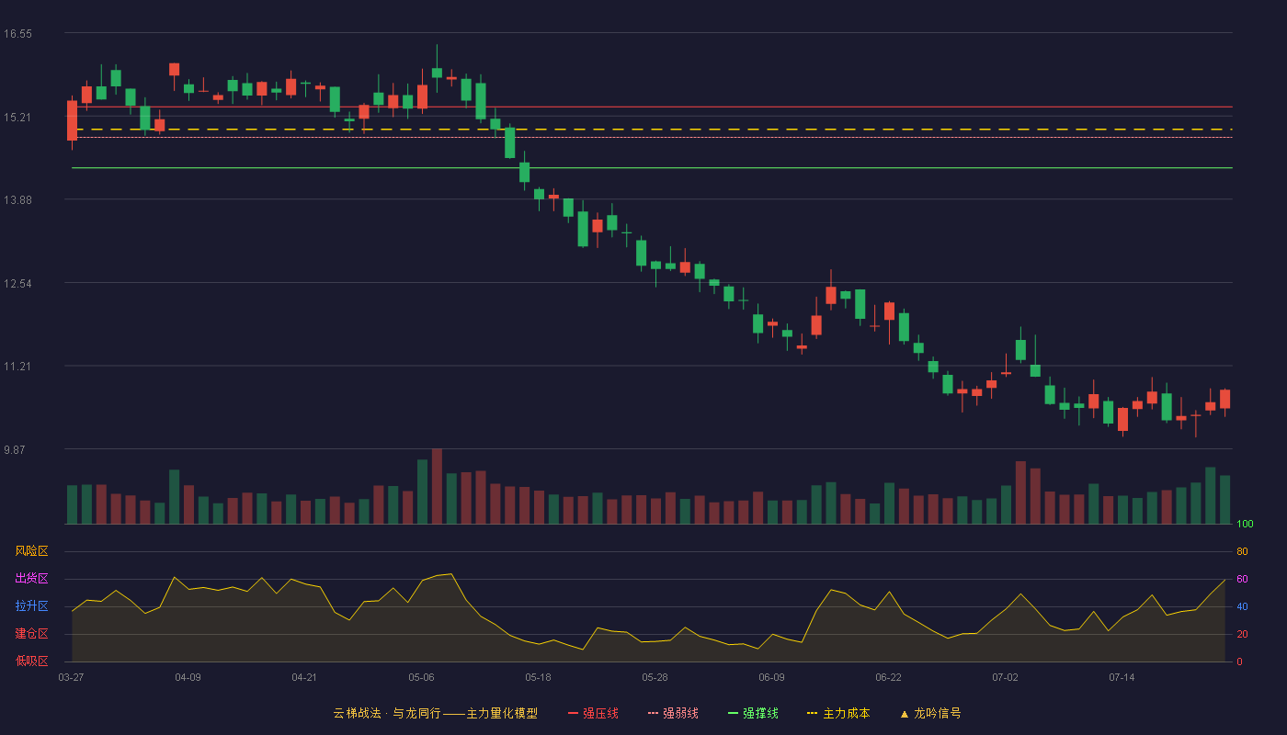Select the 建仓区 zone label

click(x=32, y=634)
